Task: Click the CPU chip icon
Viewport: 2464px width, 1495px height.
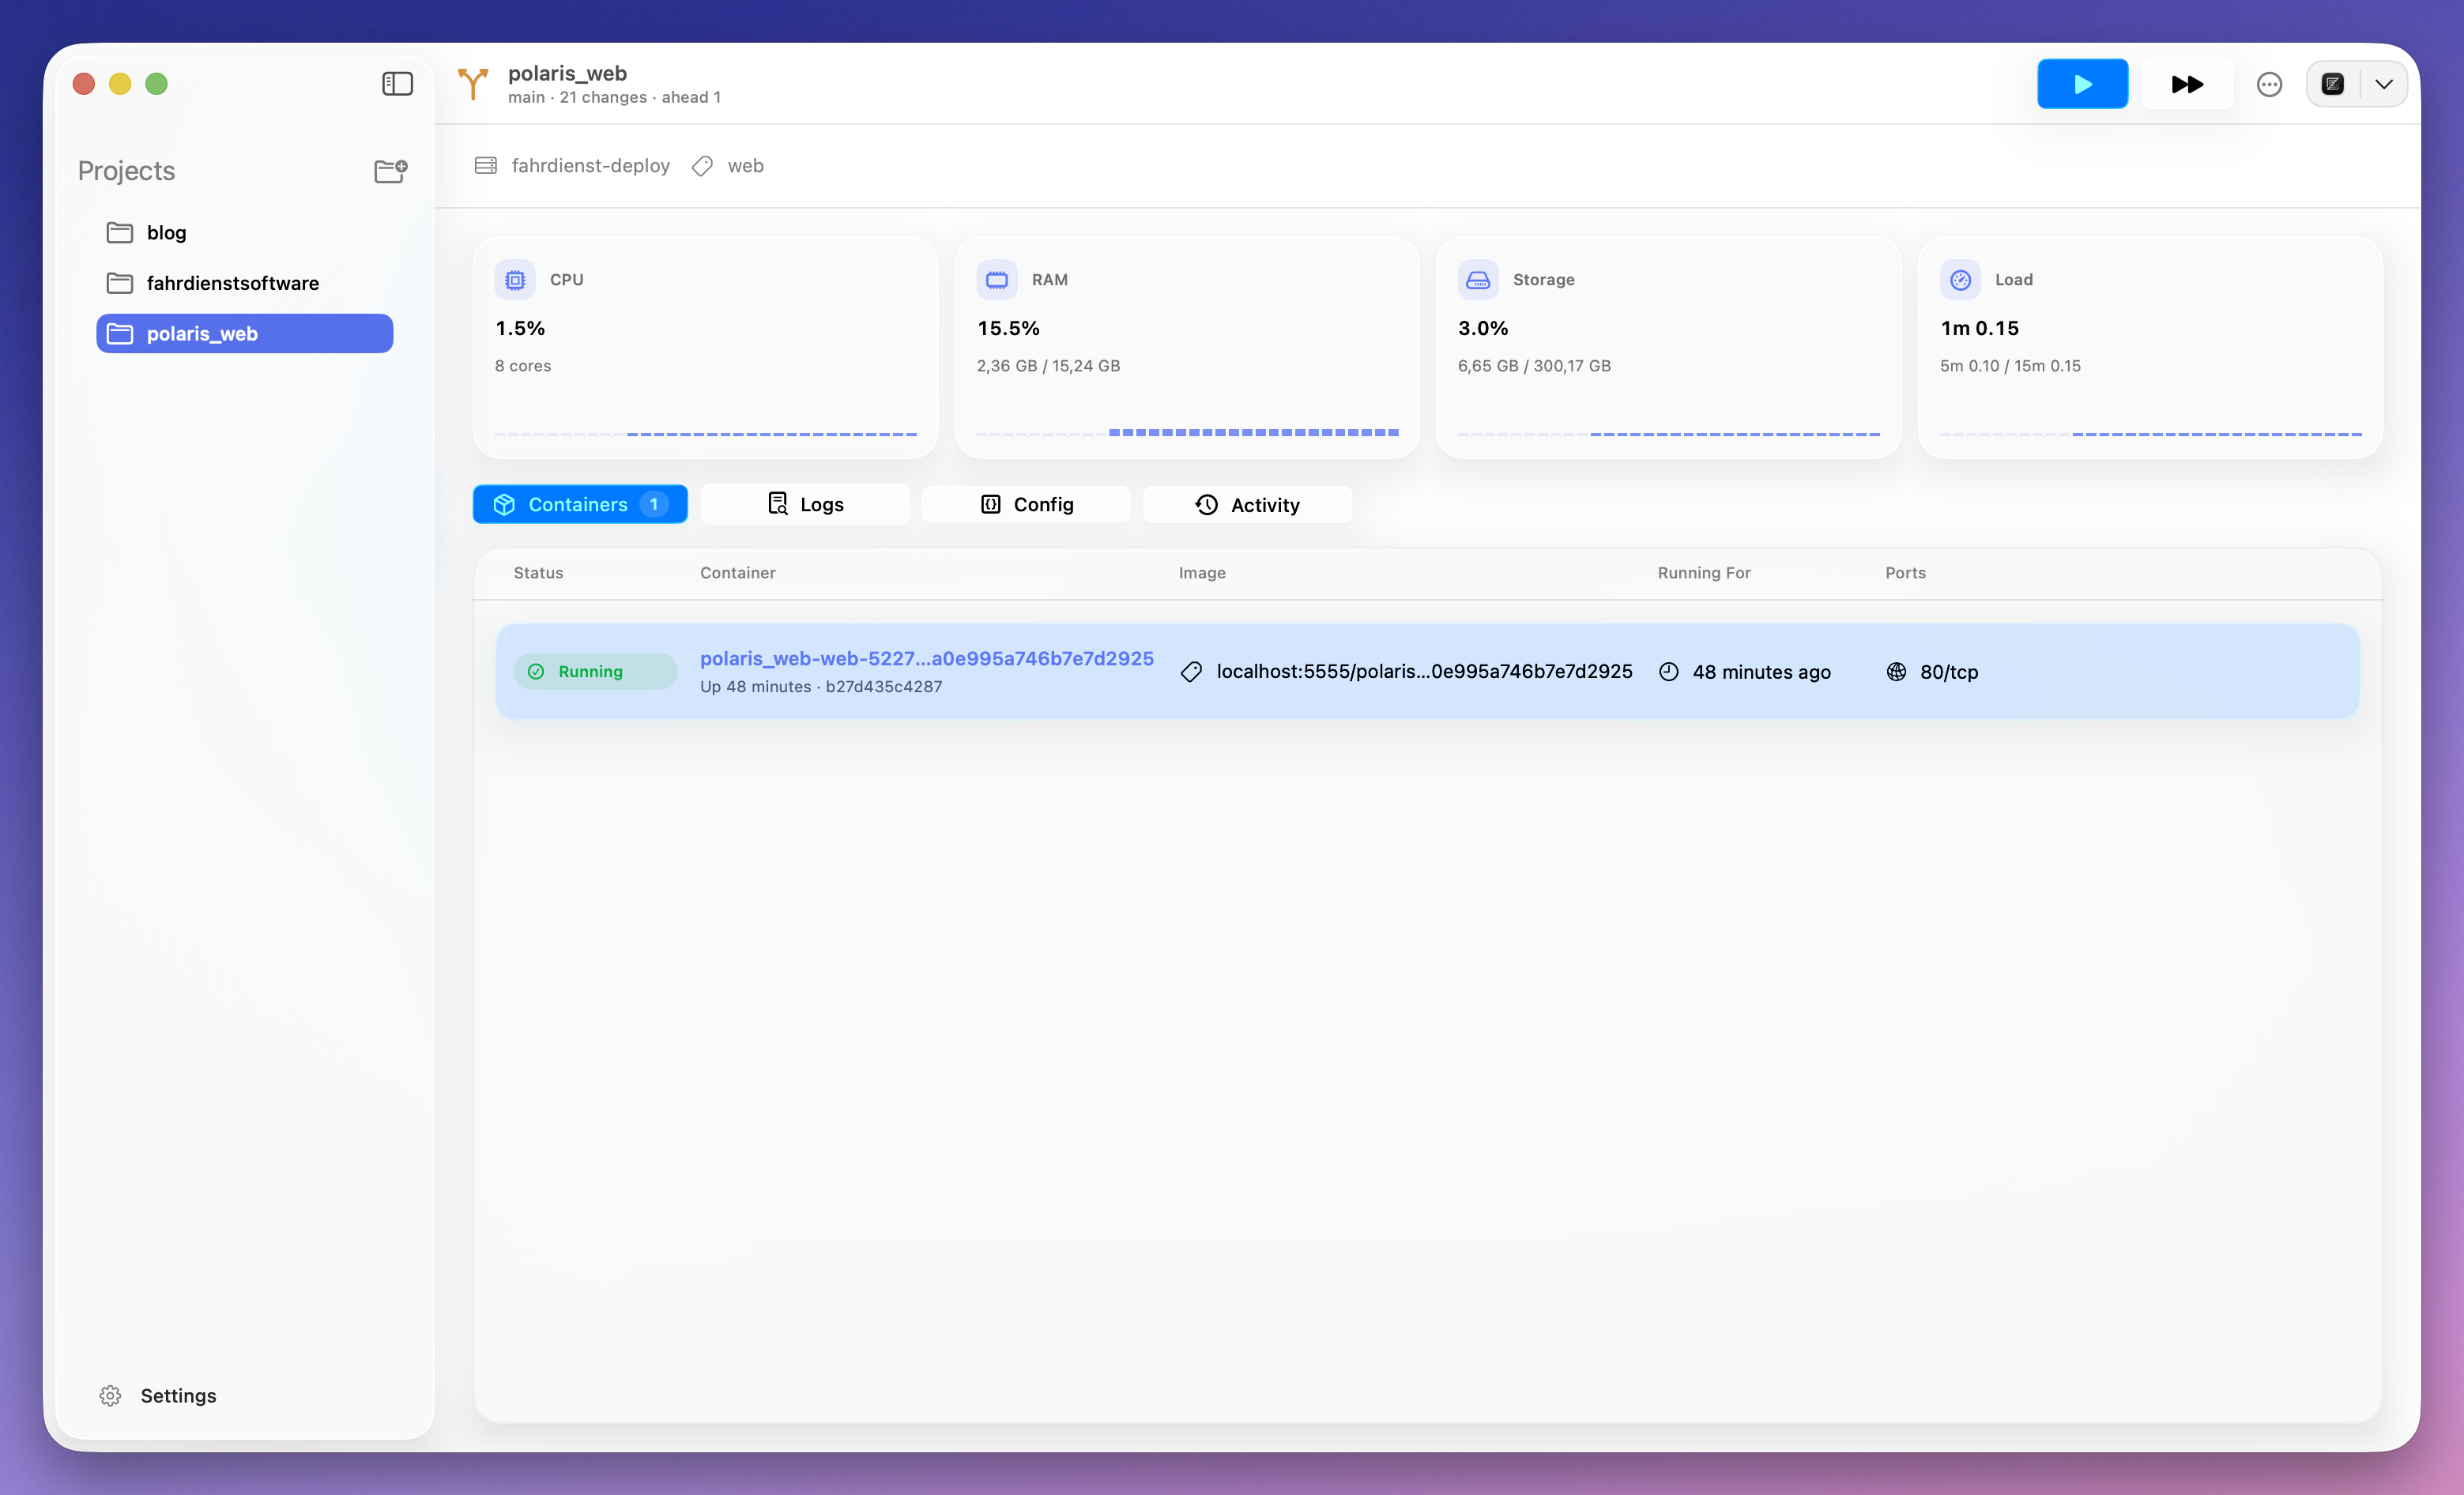Action: point(515,280)
